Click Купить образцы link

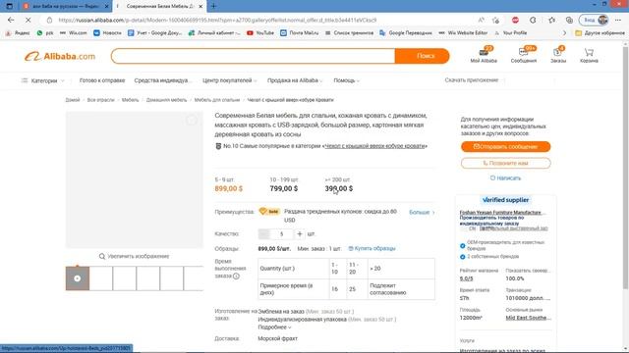pyautogui.click(x=372, y=248)
